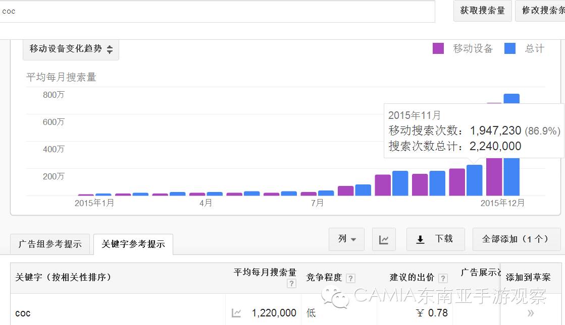The image size is (565, 325).
Task: Click the blue November 2015 total bar
Action: [474, 180]
